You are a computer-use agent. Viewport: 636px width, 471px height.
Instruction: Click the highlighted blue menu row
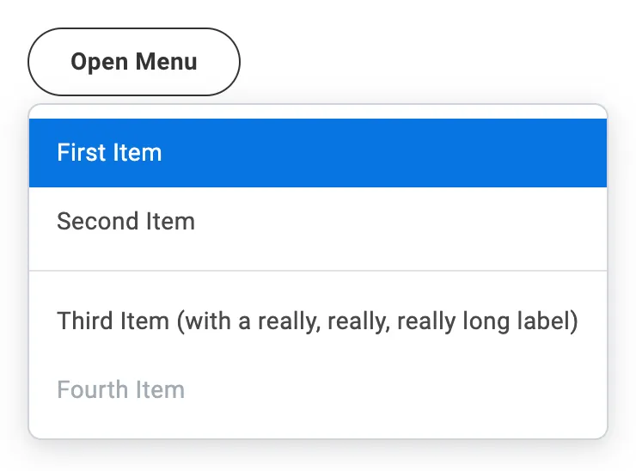click(x=318, y=153)
